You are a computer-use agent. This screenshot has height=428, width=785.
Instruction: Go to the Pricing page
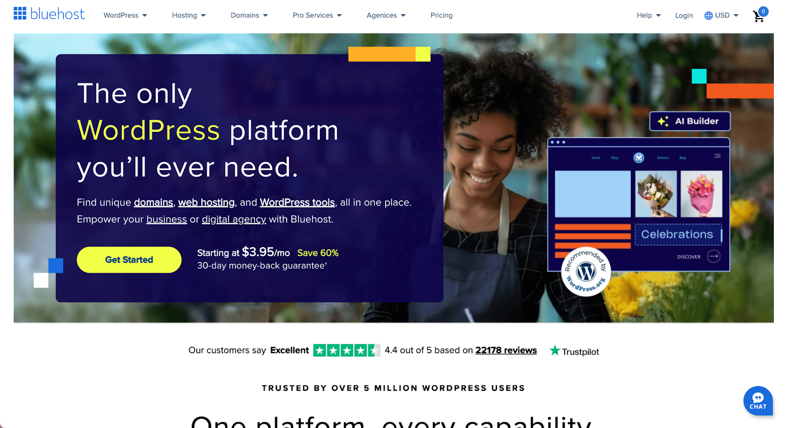tap(442, 15)
